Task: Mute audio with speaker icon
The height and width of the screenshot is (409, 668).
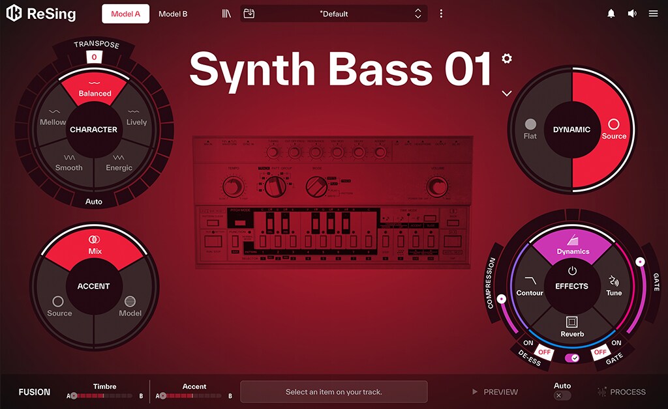Action: [632, 14]
